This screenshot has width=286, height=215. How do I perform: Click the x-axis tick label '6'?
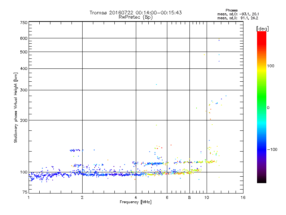tap(167, 197)
